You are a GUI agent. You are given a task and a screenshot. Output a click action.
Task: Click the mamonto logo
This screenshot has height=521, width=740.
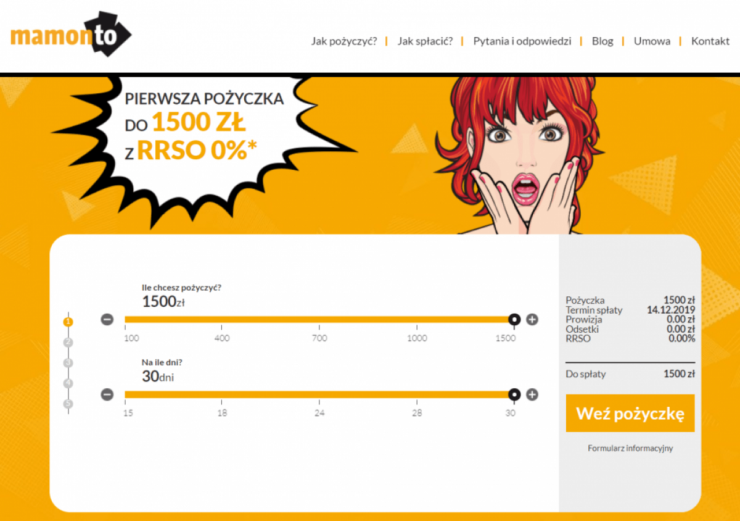coord(71,35)
